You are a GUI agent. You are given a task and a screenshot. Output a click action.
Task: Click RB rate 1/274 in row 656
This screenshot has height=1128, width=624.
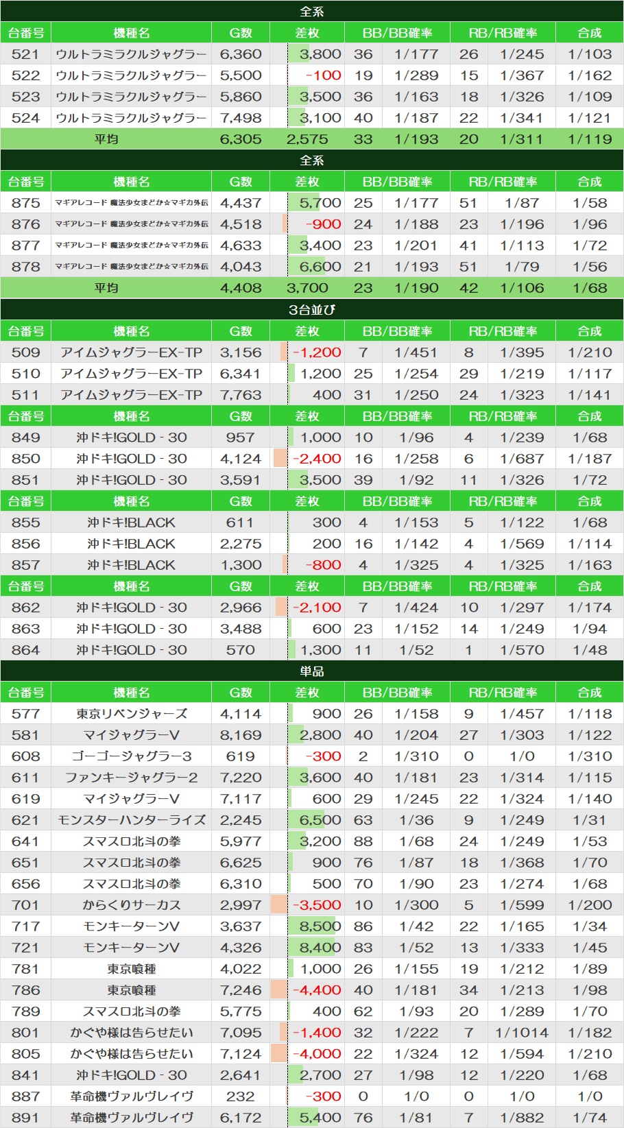pos(522,884)
